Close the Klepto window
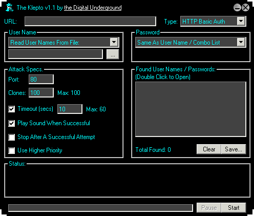This screenshot has width=254, height=216. pos(246,8)
